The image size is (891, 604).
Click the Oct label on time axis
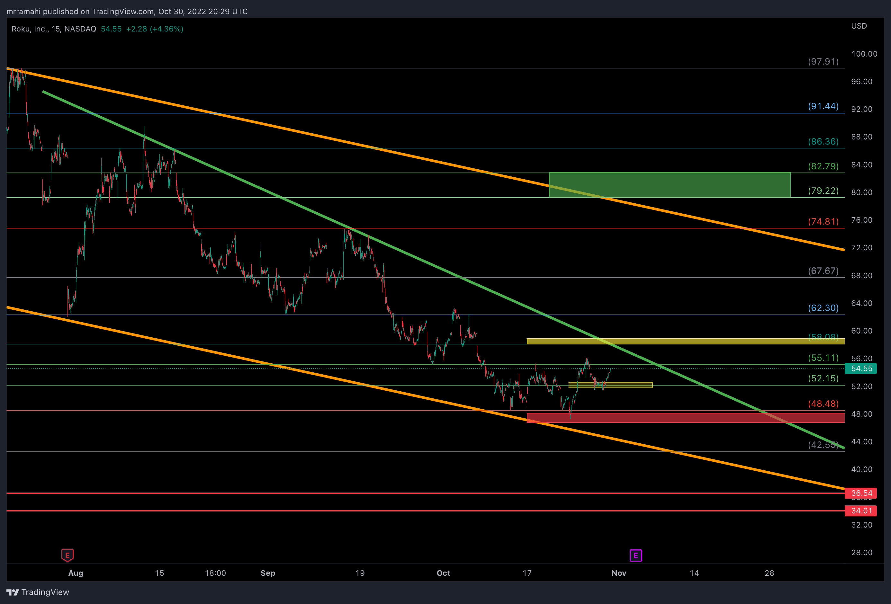(x=443, y=573)
